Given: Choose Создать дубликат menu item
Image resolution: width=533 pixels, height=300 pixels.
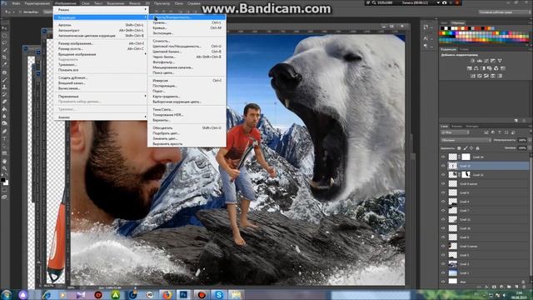Looking at the screenshot, I should [x=101, y=77].
